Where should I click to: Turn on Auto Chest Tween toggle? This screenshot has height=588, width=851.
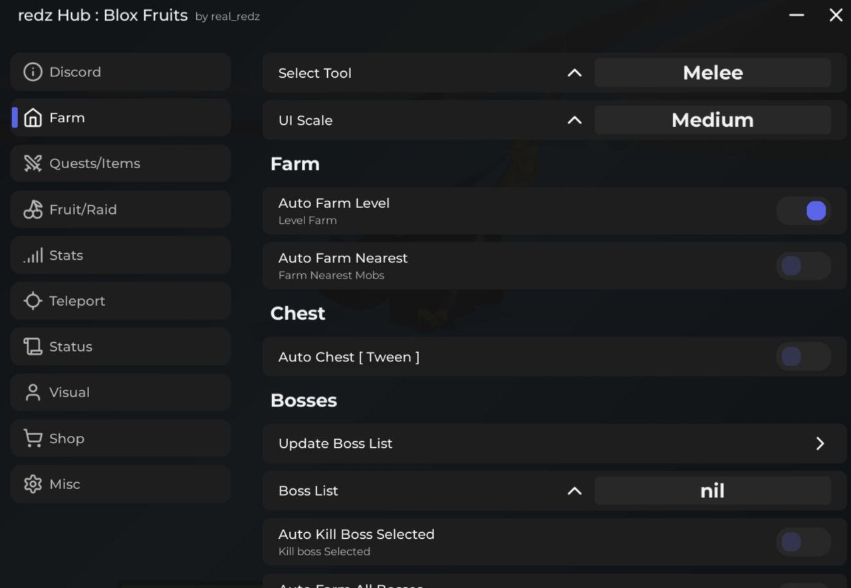click(803, 357)
